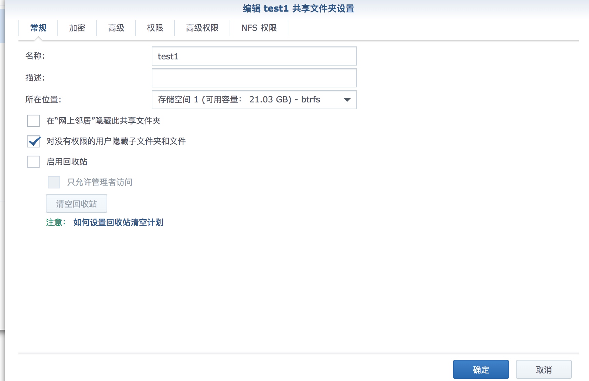Click the 清空回收站 button
The height and width of the screenshot is (381, 589).
(x=77, y=203)
